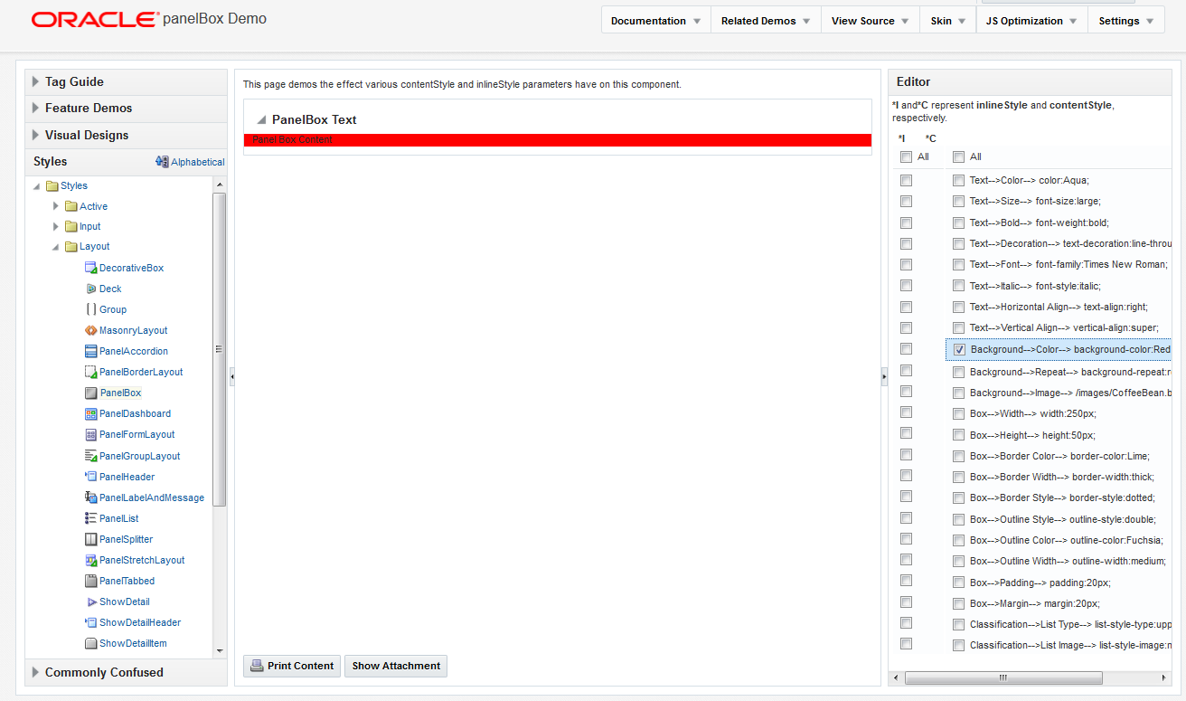Click the PanelHeader icon

[90, 477]
